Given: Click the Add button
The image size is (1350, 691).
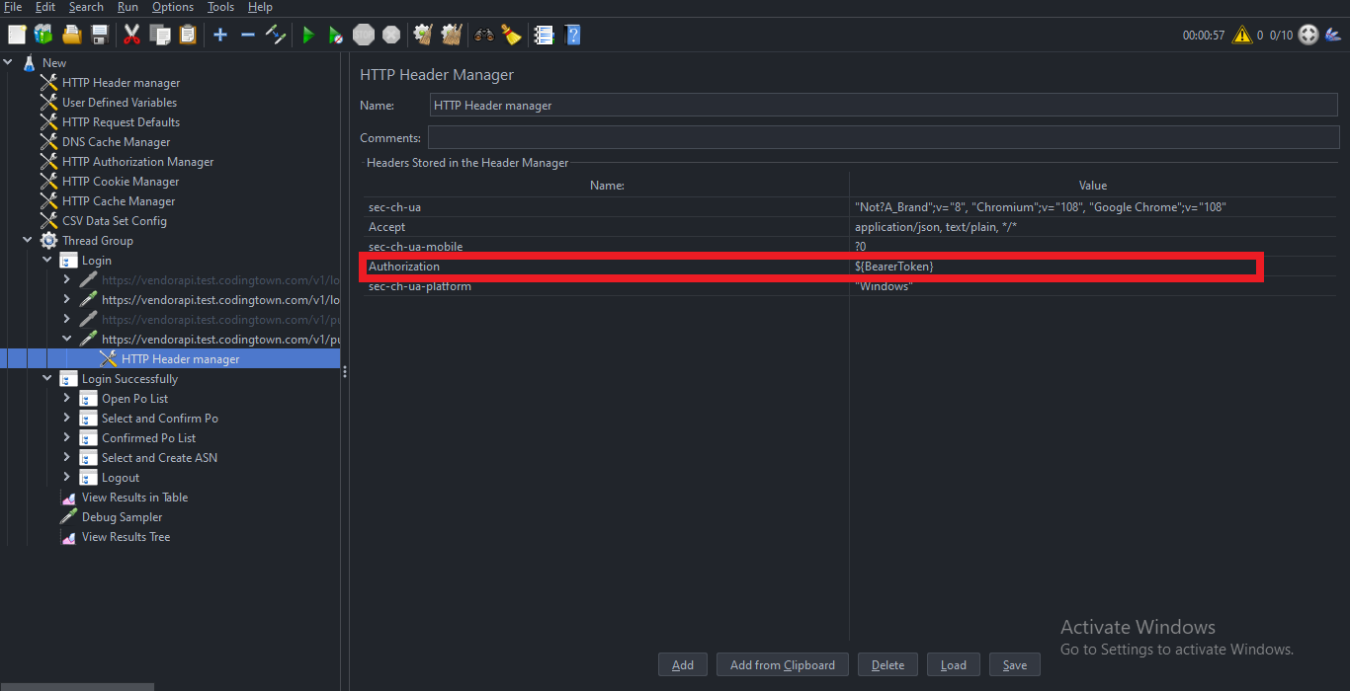Looking at the screenshot, I should tap(683, 664).
